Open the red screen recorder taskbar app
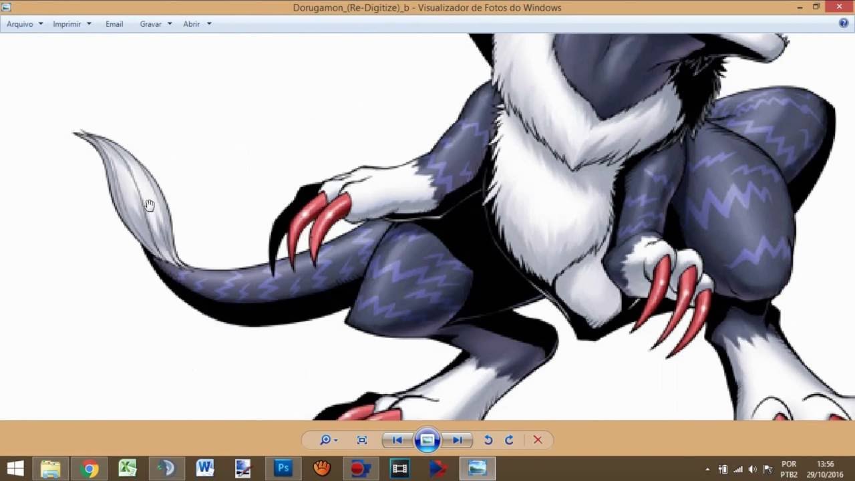This screenshot has width=855, height=481. 361,468
